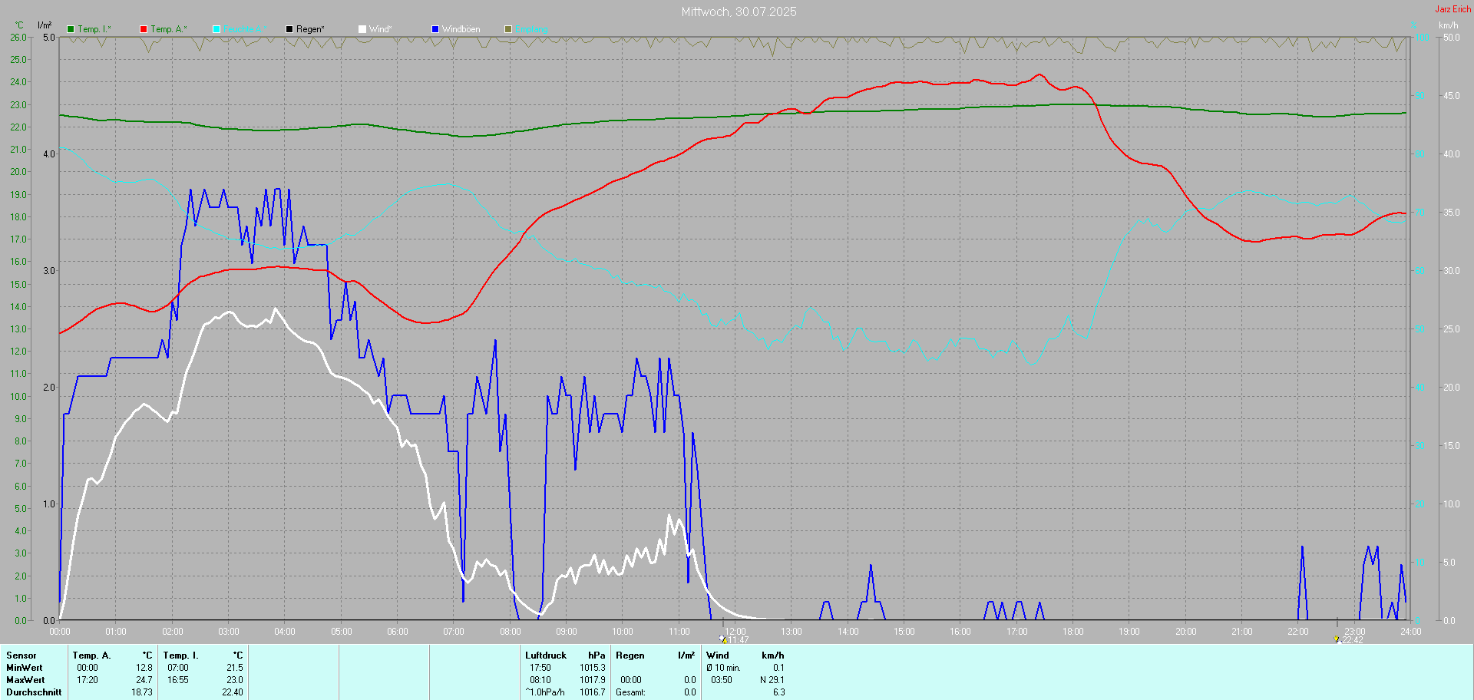Click the black Regen legend square
The height and width of the screenshot is (700, 1474).
click(x=289, y=29)
